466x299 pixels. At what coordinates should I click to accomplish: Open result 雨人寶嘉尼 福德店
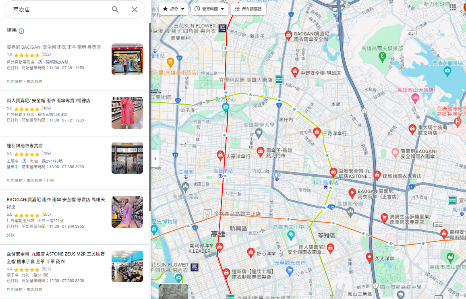coord(74,113)
